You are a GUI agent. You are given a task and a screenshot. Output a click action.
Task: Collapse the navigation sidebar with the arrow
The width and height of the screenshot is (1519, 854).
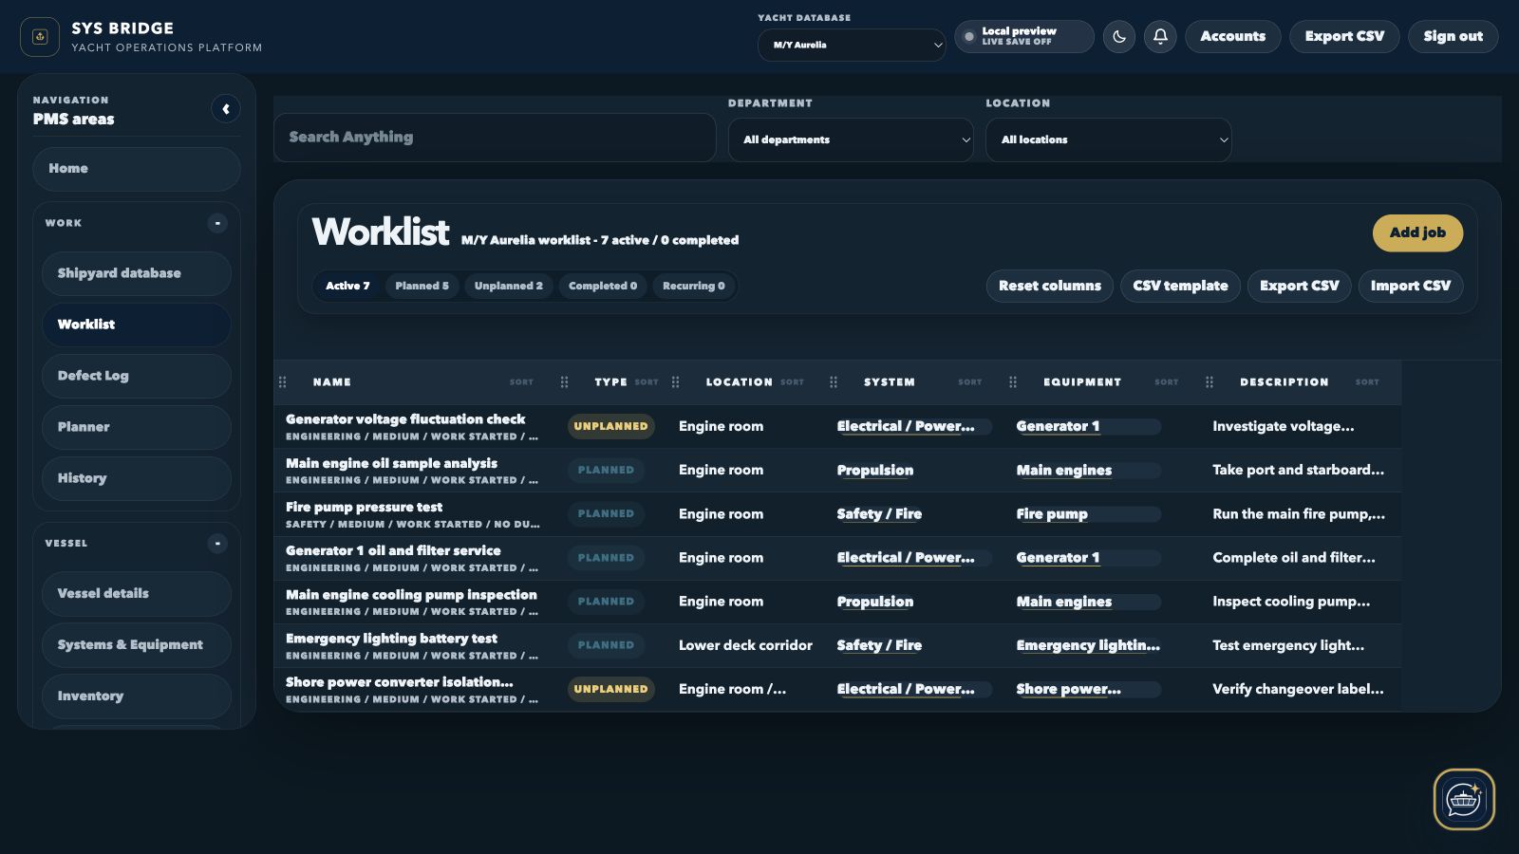(225, 109)
